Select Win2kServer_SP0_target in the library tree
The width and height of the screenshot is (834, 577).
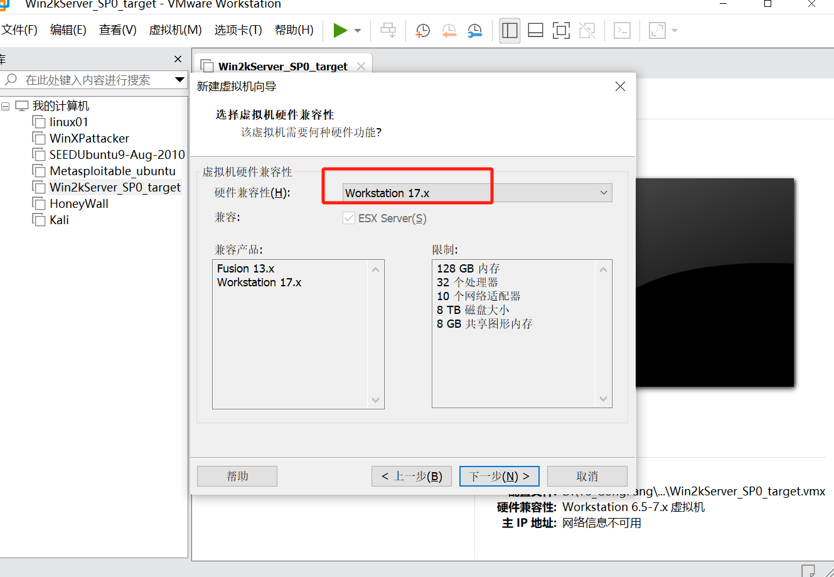pyautogui.click(x=115, y=187)
